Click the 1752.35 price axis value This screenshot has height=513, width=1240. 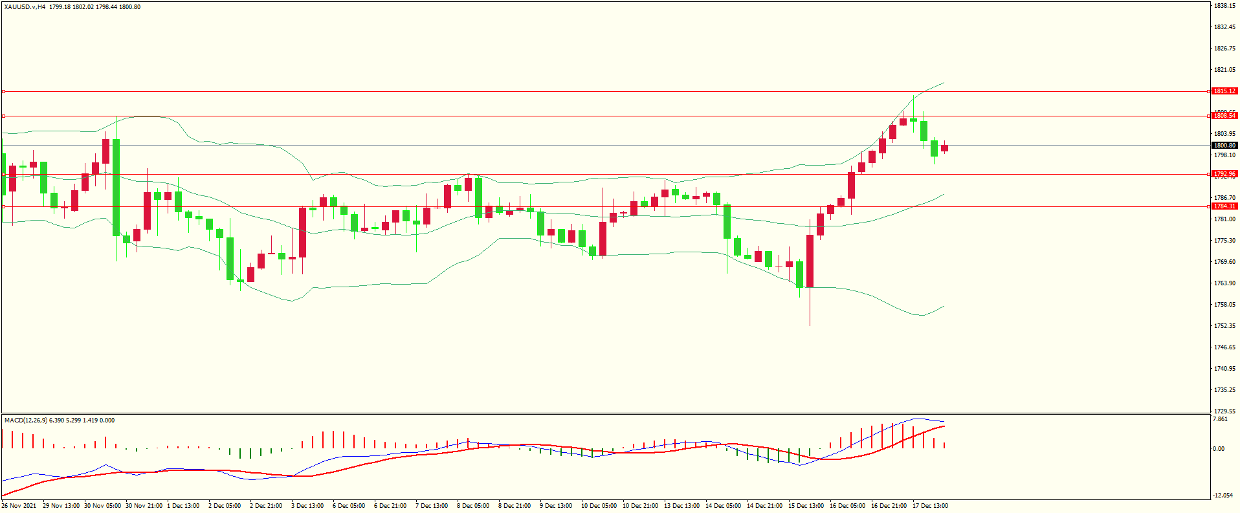(1224, 326)
